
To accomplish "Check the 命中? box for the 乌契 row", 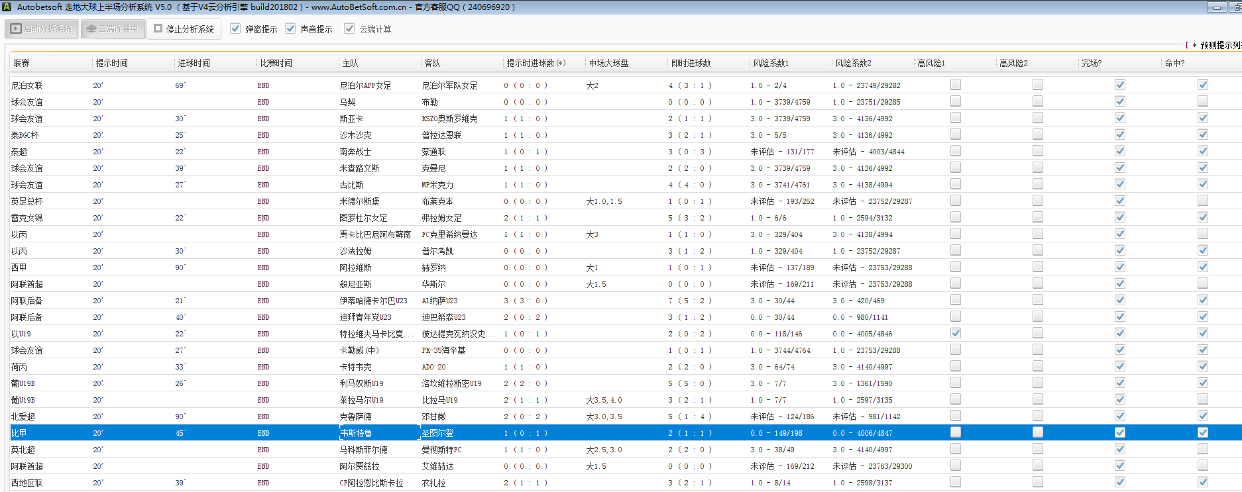I will tap(1202, 101).
